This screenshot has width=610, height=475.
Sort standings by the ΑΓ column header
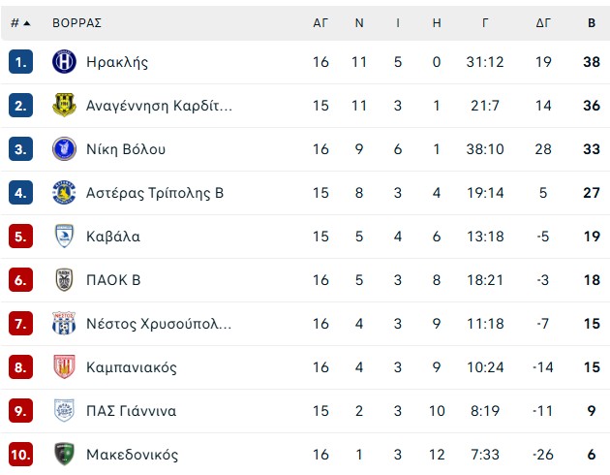320,22
